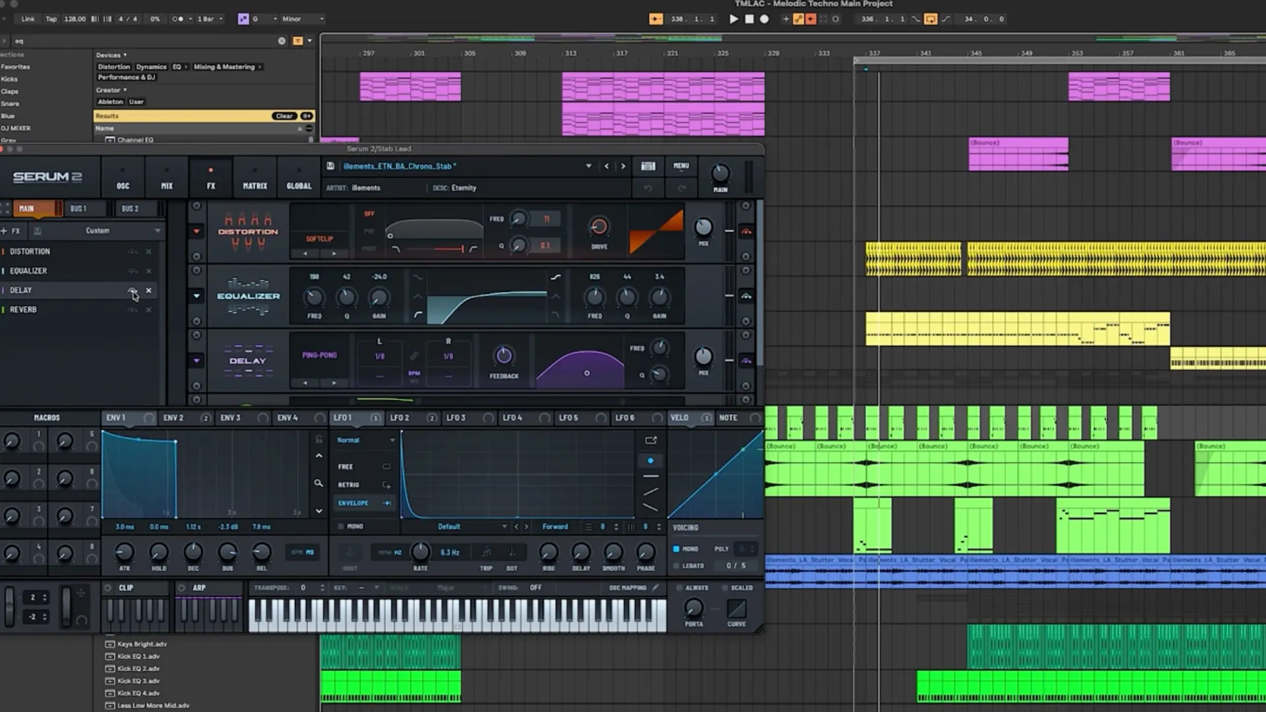Image resolution: width=1266 pixels, height=712 pixels.
Task: Toggle the ARP power button
Action: pyautogui.click(x=181, y=587)
